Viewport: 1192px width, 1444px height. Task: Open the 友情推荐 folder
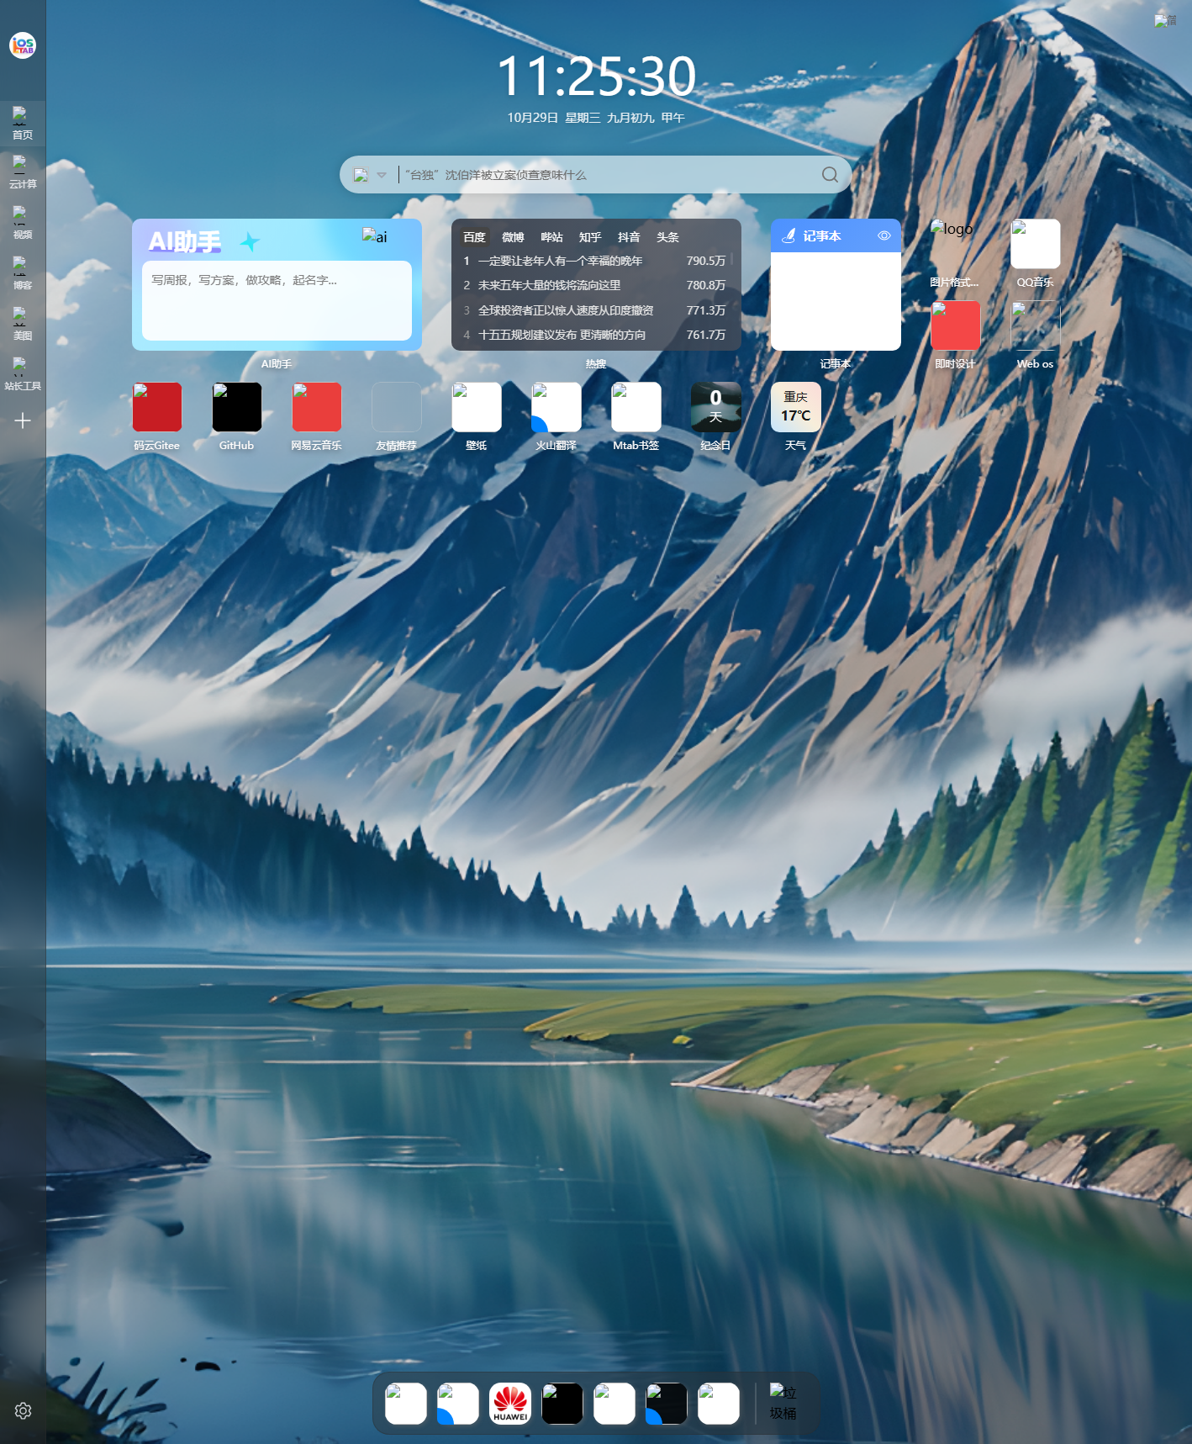(x=396, y=407)
